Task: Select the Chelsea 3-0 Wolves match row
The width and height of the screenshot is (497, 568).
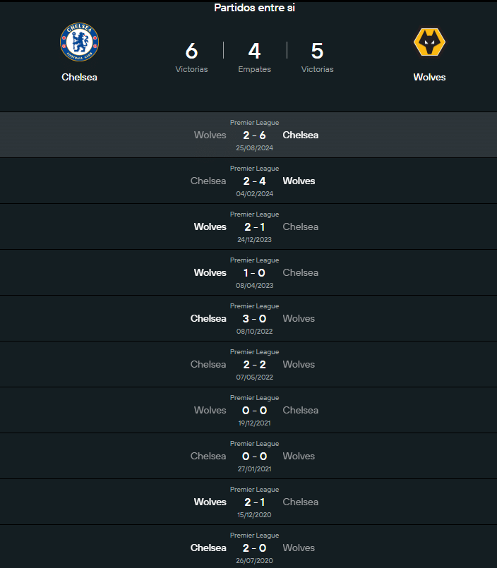Action: click(x=254, y=318)
